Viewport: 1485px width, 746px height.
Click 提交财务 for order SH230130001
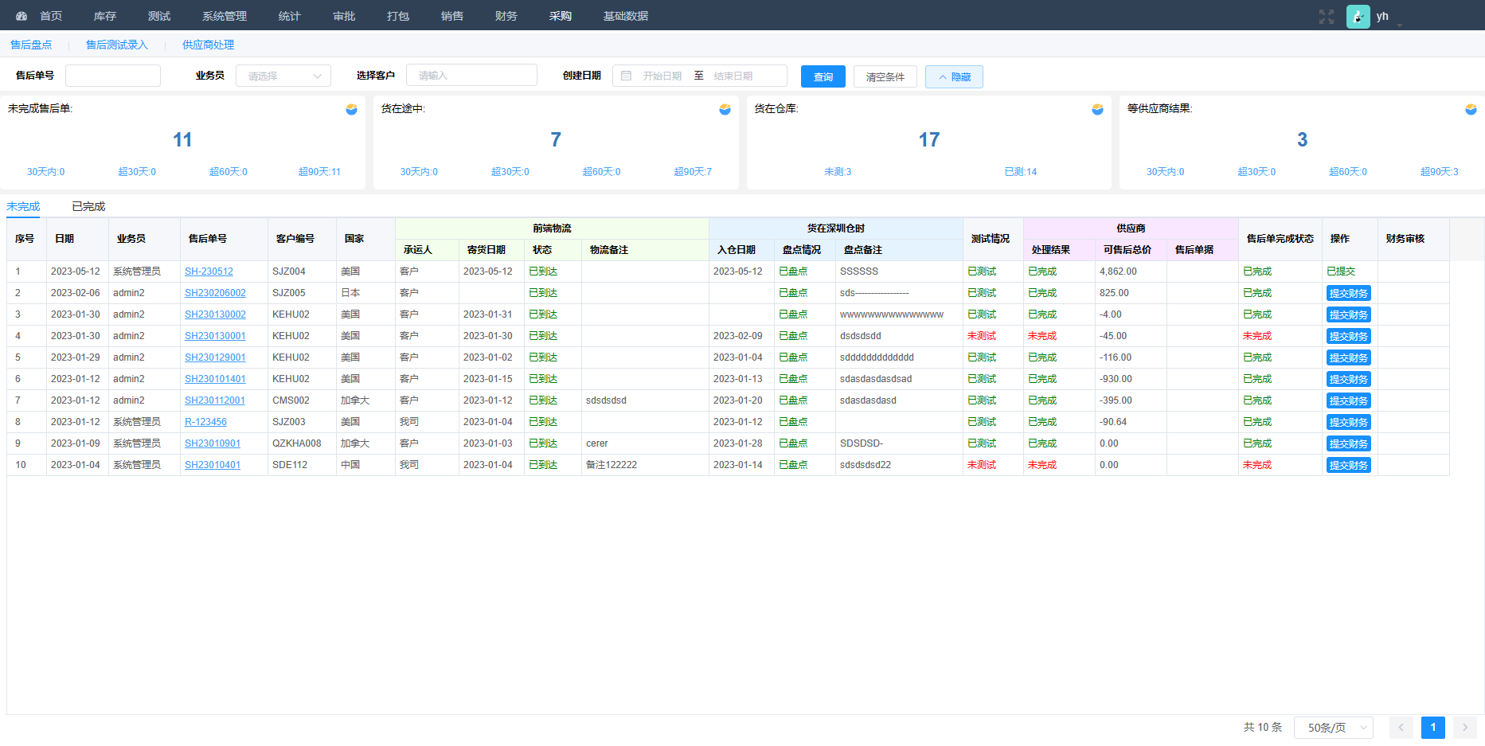coord(1348,336)
